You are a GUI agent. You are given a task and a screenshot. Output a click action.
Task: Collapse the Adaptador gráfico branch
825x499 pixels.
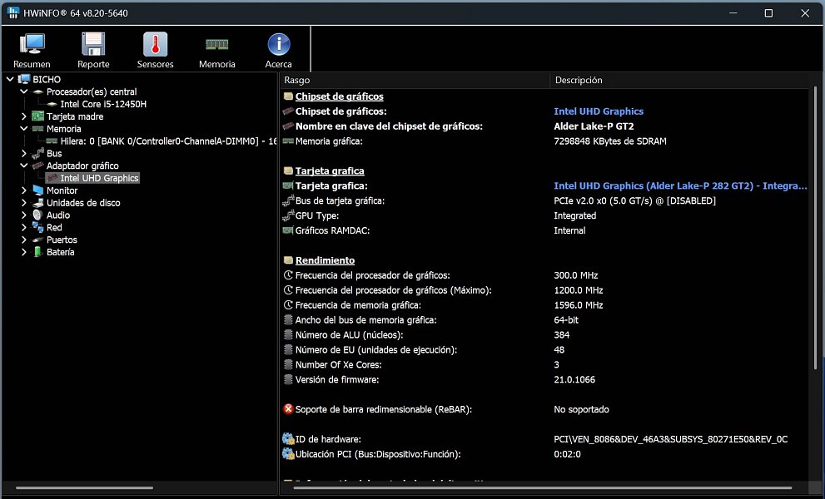[x=23, y=166]
